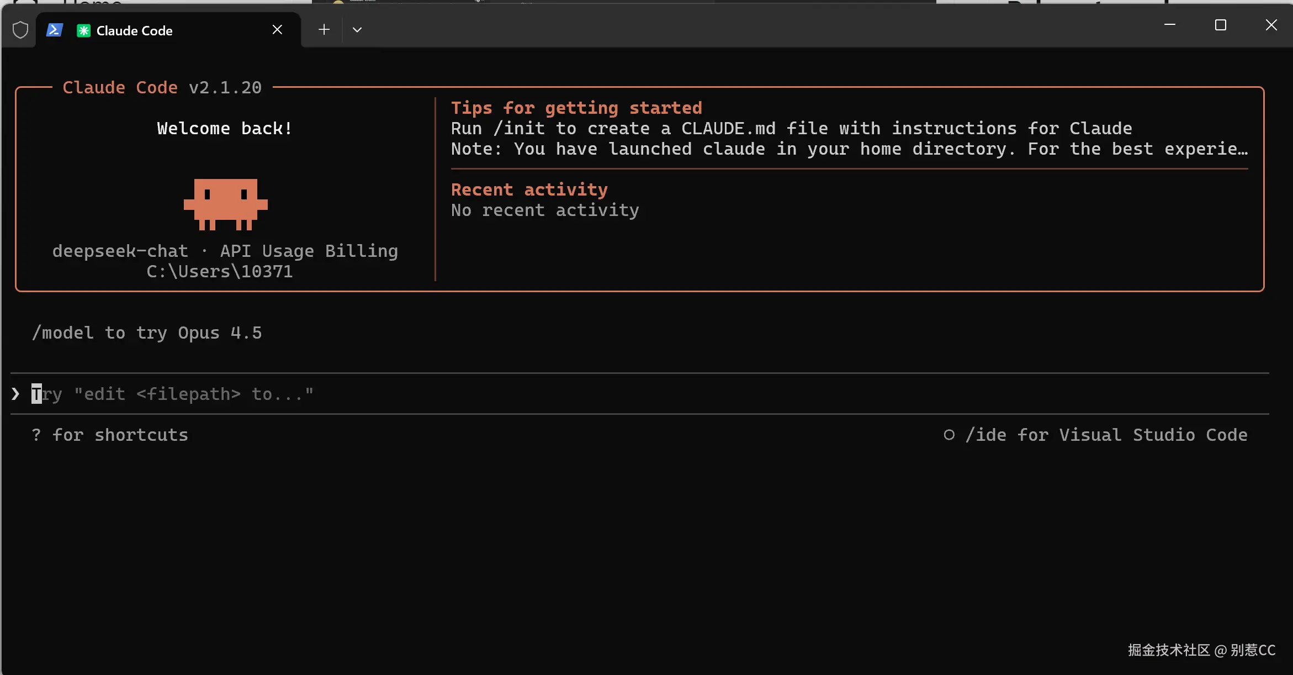Click the orange Claude pixel mascot
Image resolution: width=1293 pixels, height=675 pixels.
pos(225,204)
